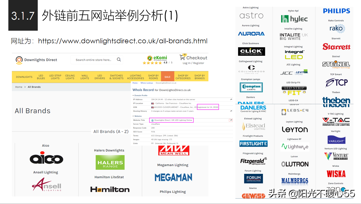Click the Aico brand logo

(x=46, y=158)
